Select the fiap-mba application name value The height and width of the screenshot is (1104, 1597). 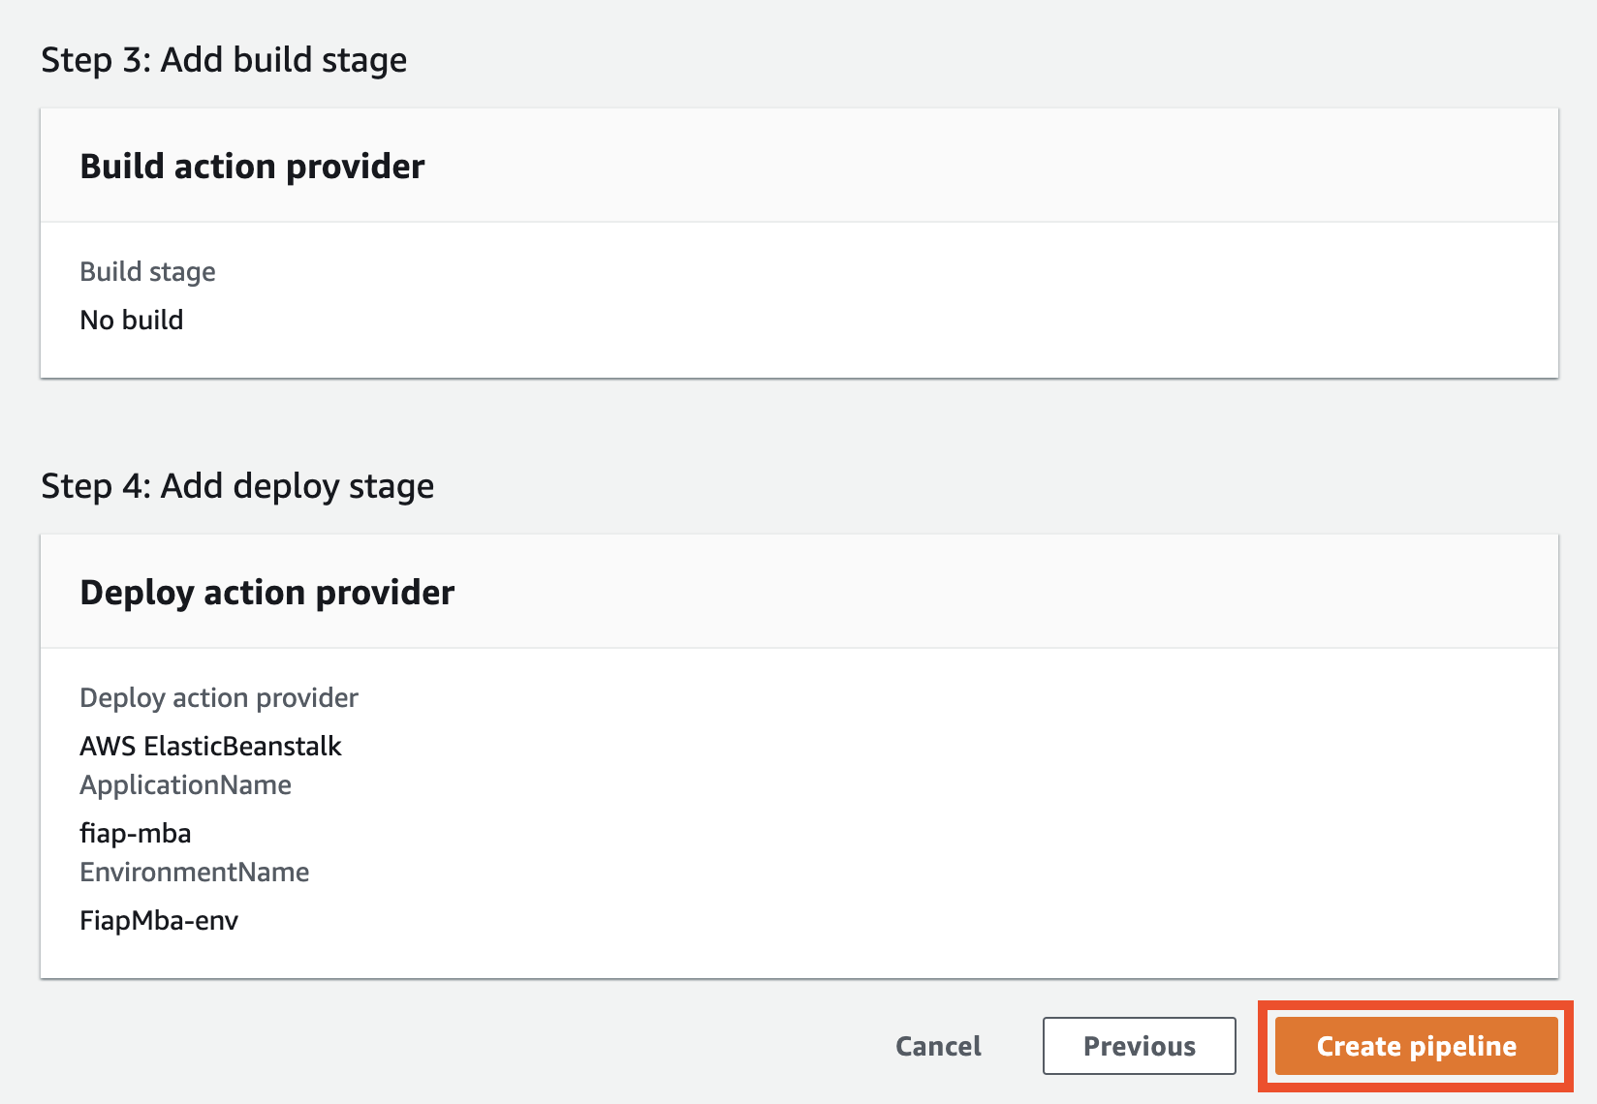coord(136,834)
